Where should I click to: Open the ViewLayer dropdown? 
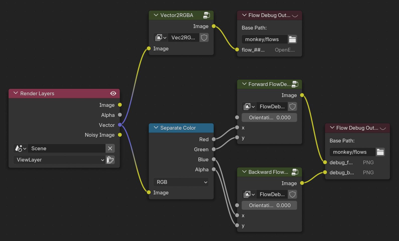click(x=59, y=160)
